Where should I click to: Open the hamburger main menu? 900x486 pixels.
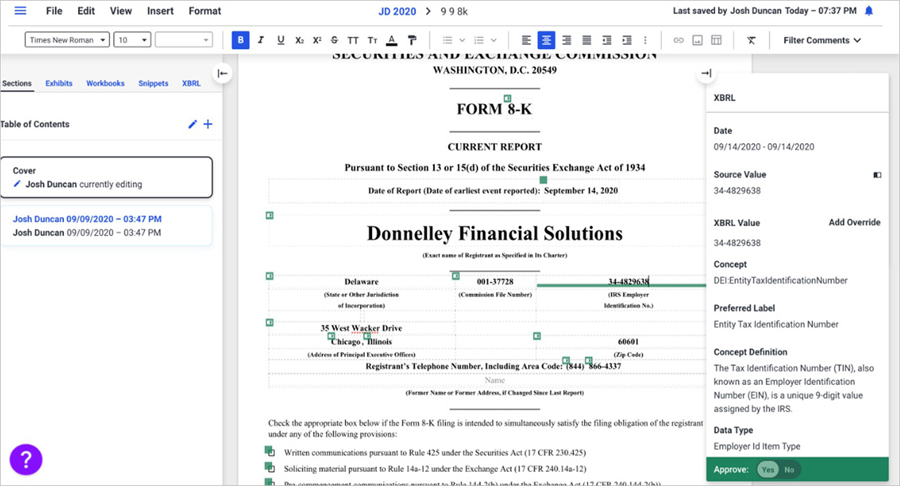[20, 11]
